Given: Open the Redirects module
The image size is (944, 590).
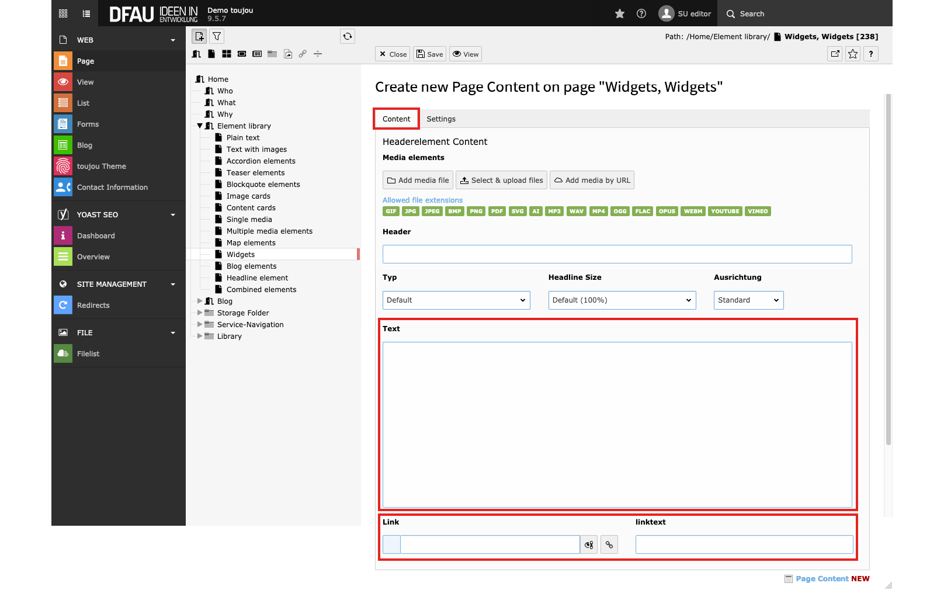Looking at the screenshot, I should point(93,306).
